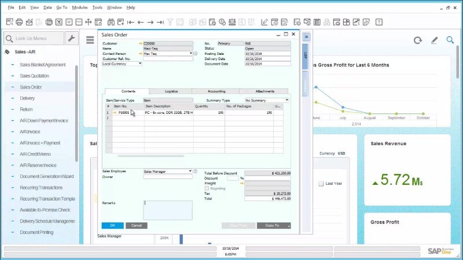463x260 pixels.
Task: Click the pencil edit icon on the dashboard
Action: point(434,40)
